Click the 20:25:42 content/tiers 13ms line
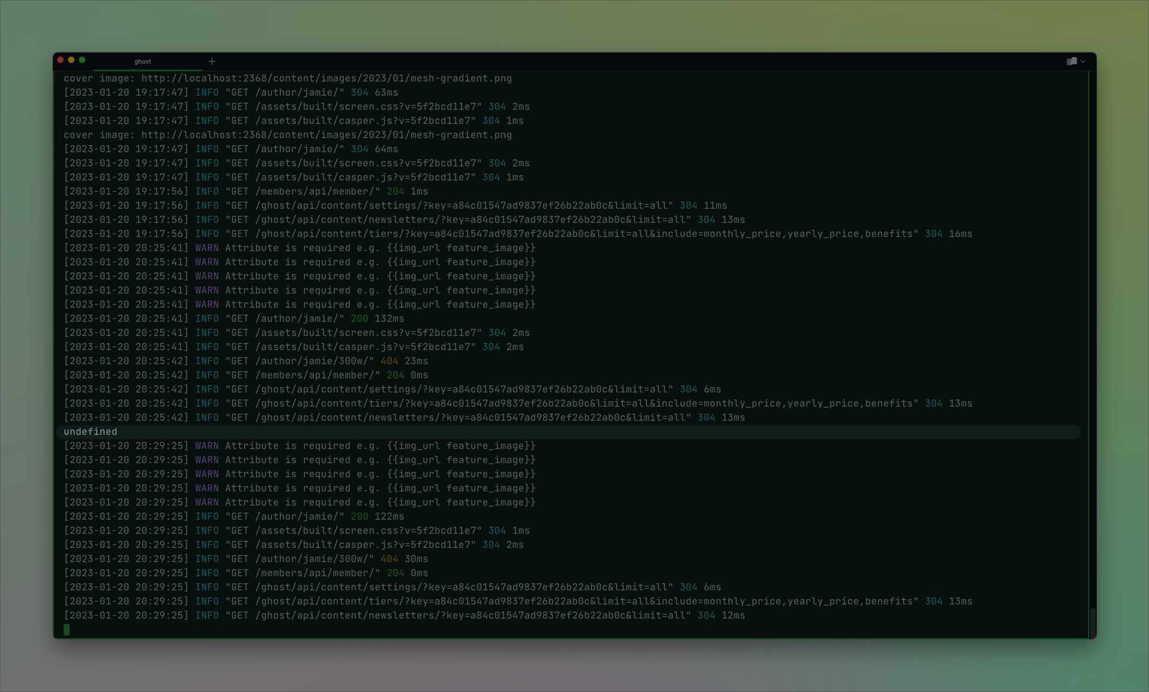 (x=518, y=403)
